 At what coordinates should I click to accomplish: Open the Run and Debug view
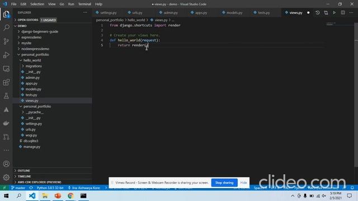tap(6, 55)
